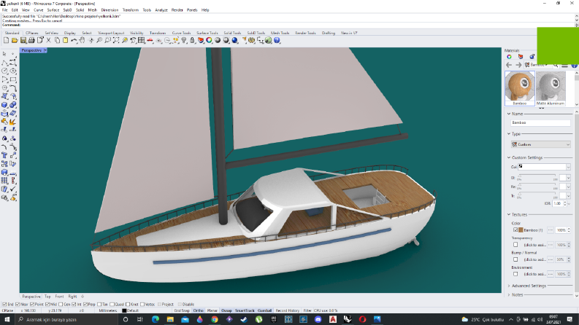Screen dimensions: 579x325
Task: Click the black Default layer color swatch
Action: pyautogui.click(x=124, y=310)
